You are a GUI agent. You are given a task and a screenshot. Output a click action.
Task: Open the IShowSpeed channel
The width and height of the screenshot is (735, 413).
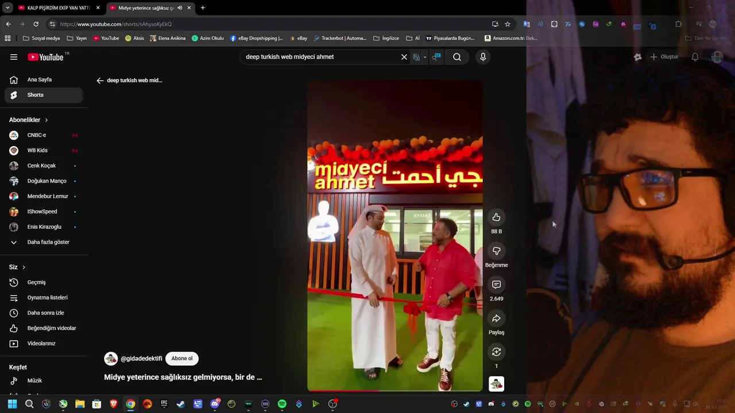point(44,212)
